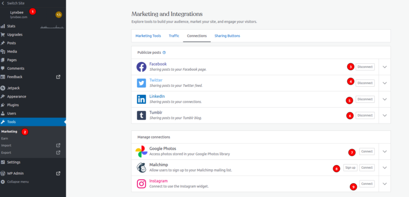This screenshot has width=409, height=197.
Task: Click the Posts pin icon
Action: (3, 43)
